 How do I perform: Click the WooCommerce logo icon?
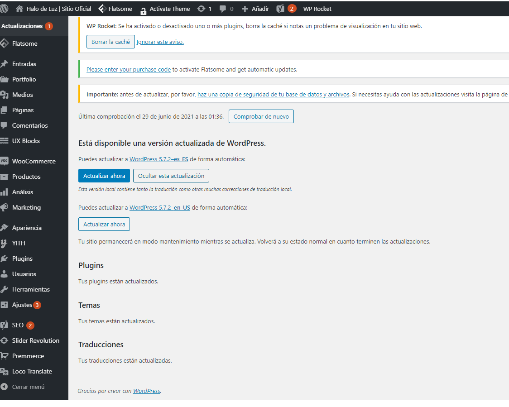coord(4,161)
